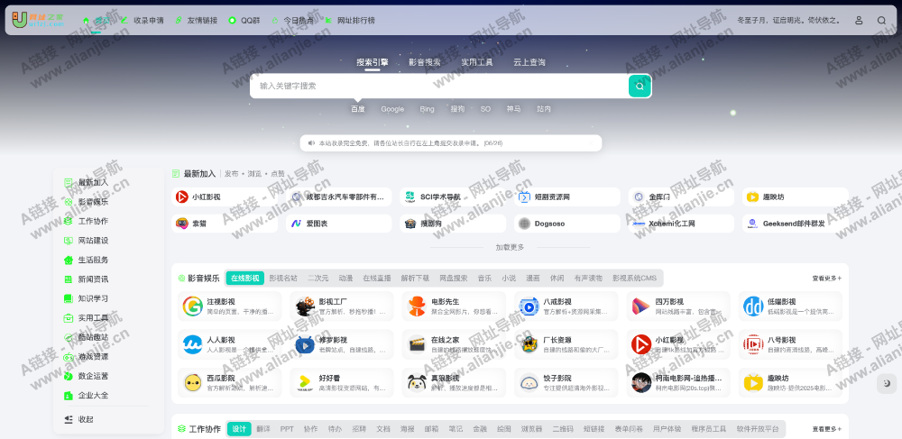This screenshot has height=439, width=902.
Task: Go to 生活服务 in sidebar
Action: pos(86,260)
